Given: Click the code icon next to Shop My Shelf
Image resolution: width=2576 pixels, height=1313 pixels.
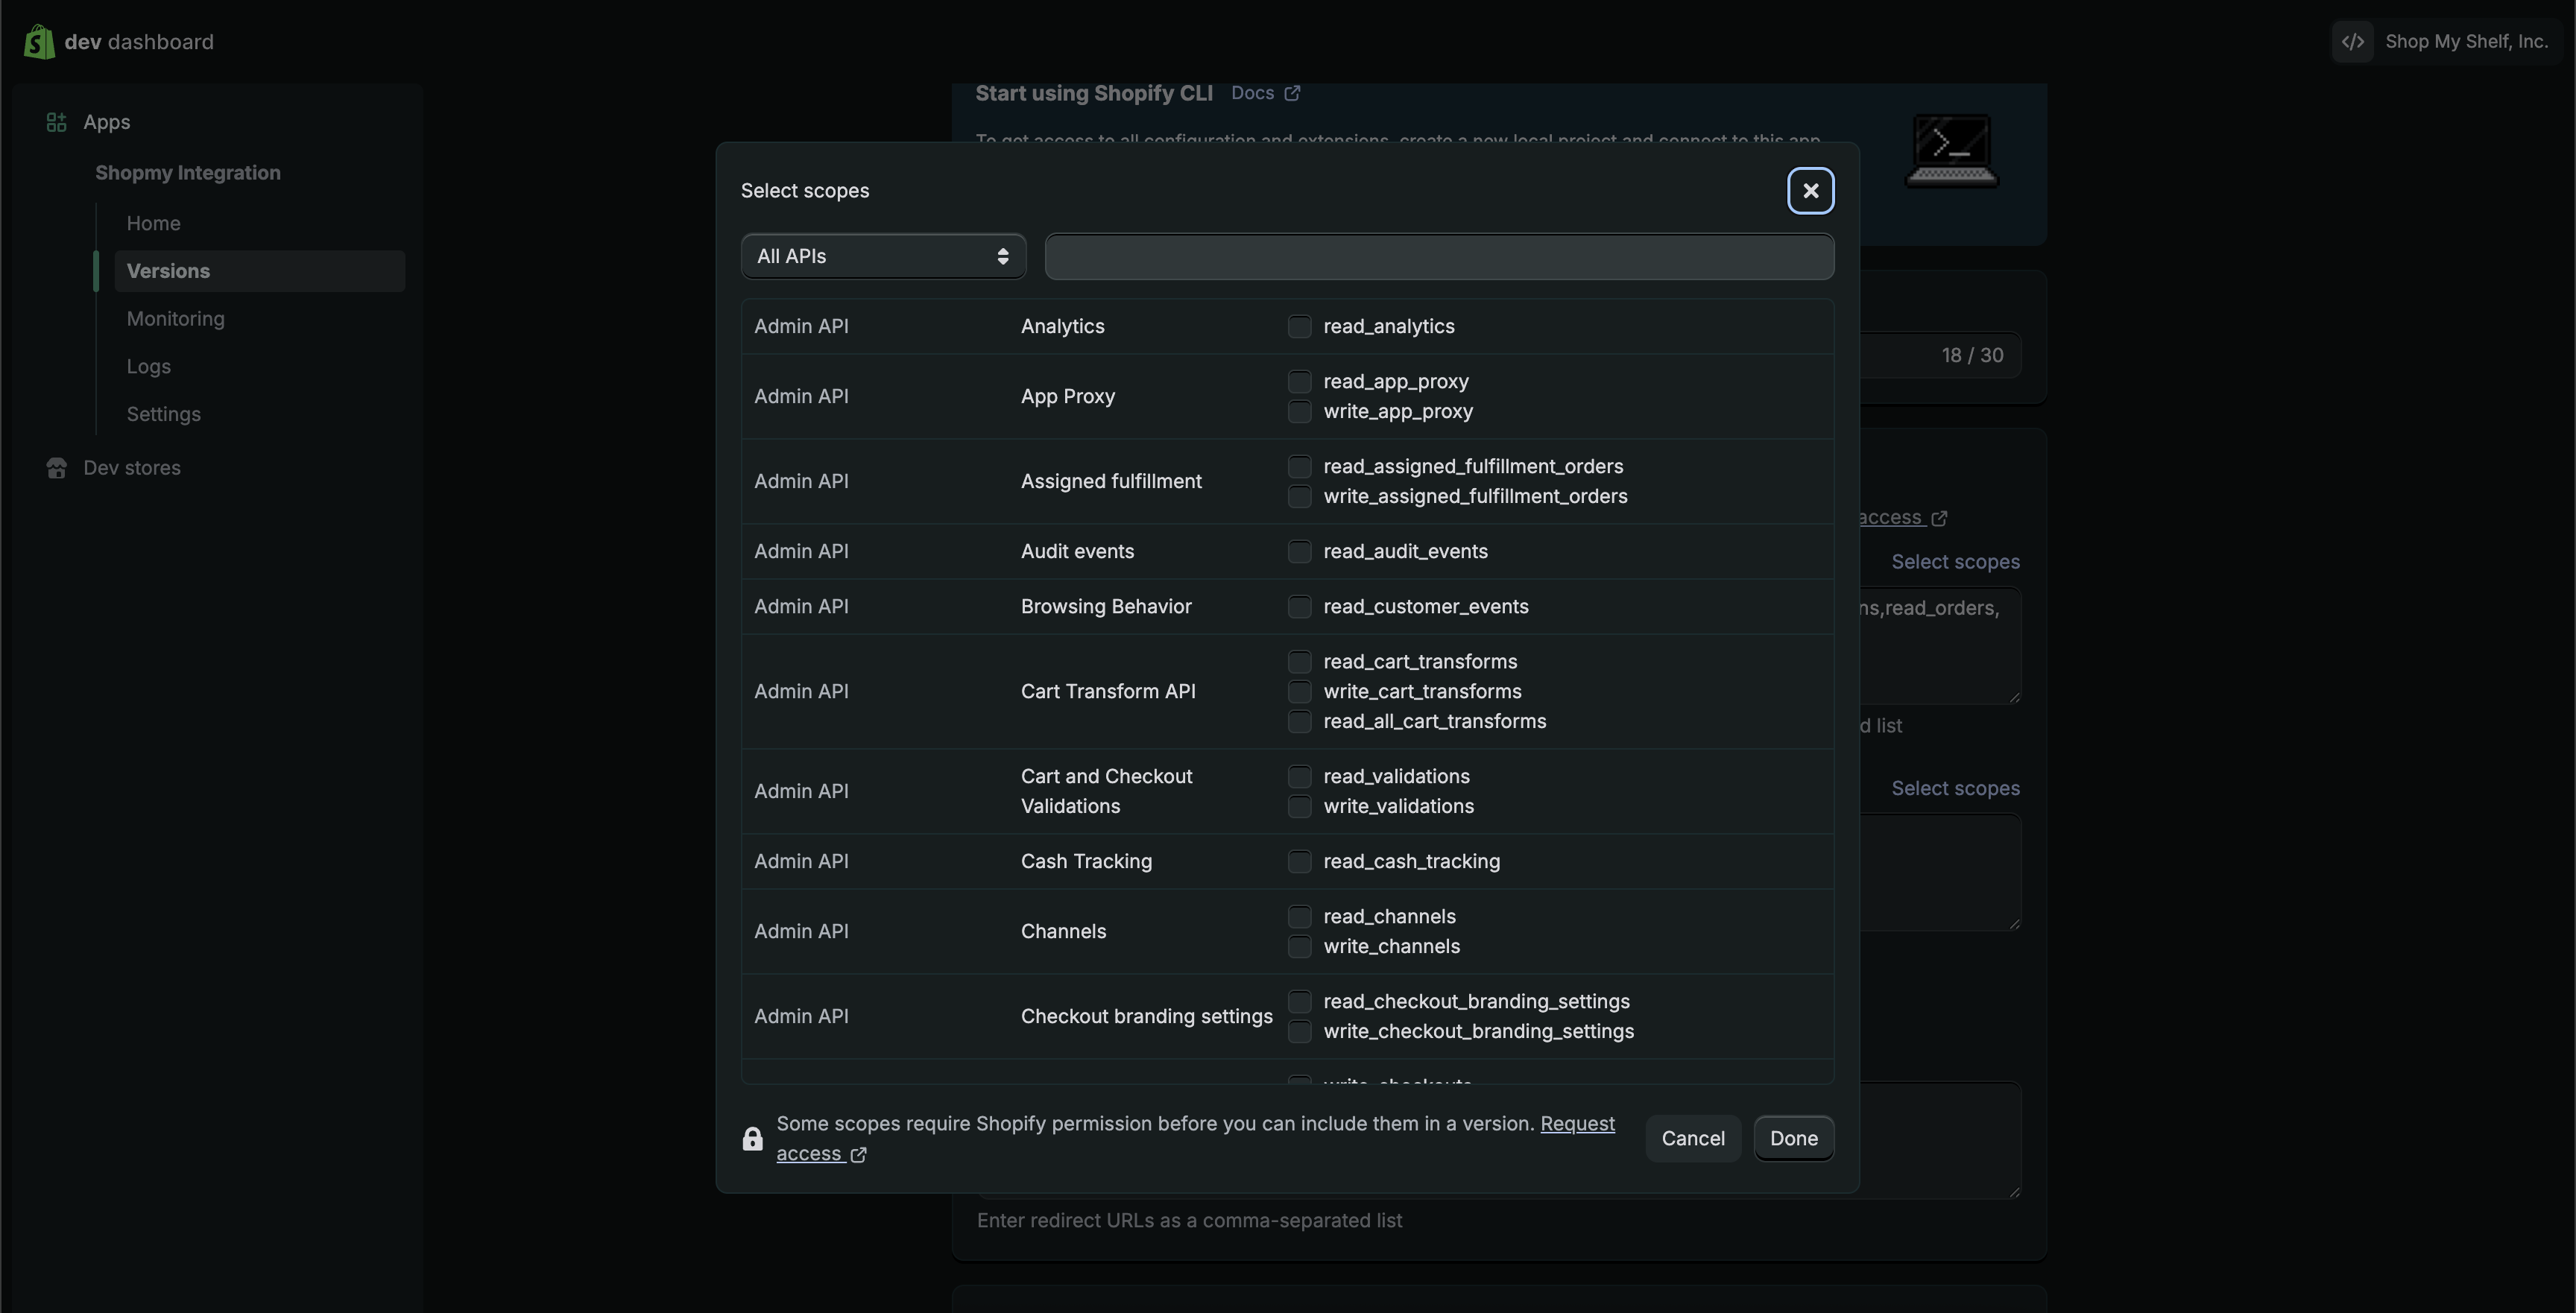Looking at the screenshot, I should (2352, 41).
